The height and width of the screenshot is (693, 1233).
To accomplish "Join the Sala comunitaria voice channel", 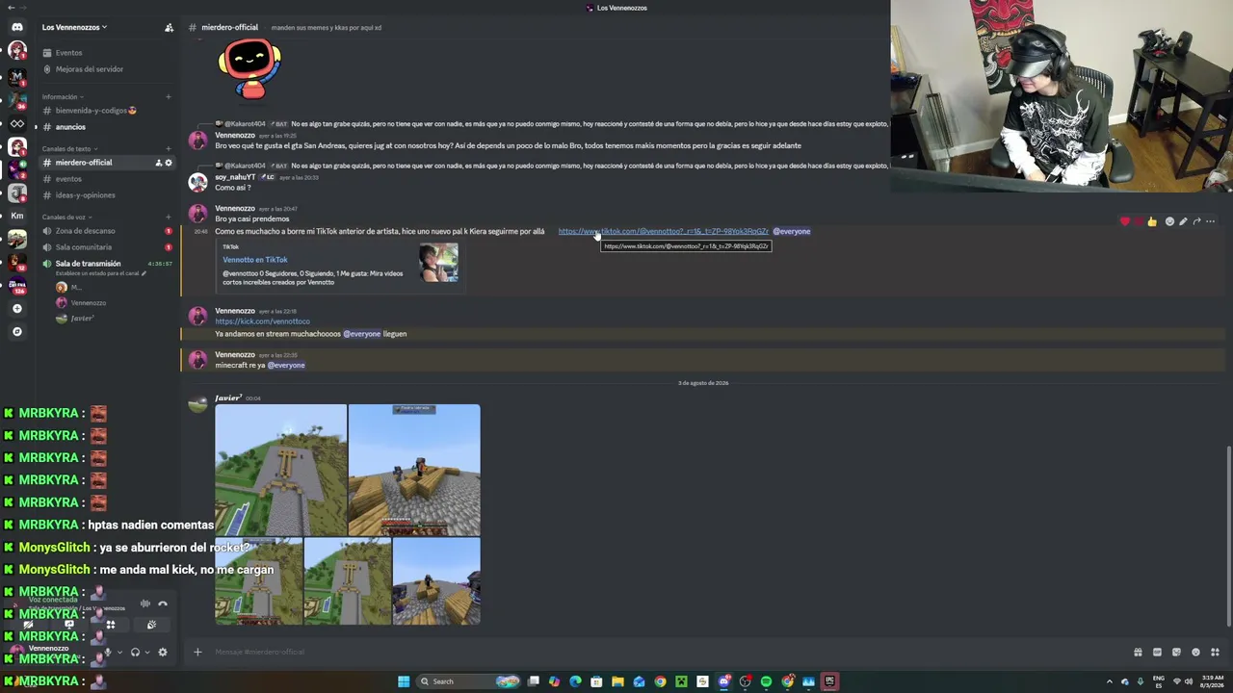I will point(77,247).
